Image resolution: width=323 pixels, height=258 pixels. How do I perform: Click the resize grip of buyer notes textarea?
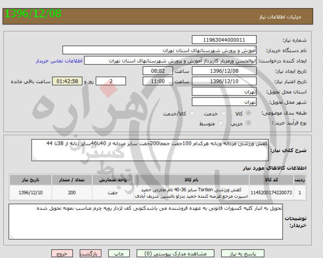click(x=12, y=236)
